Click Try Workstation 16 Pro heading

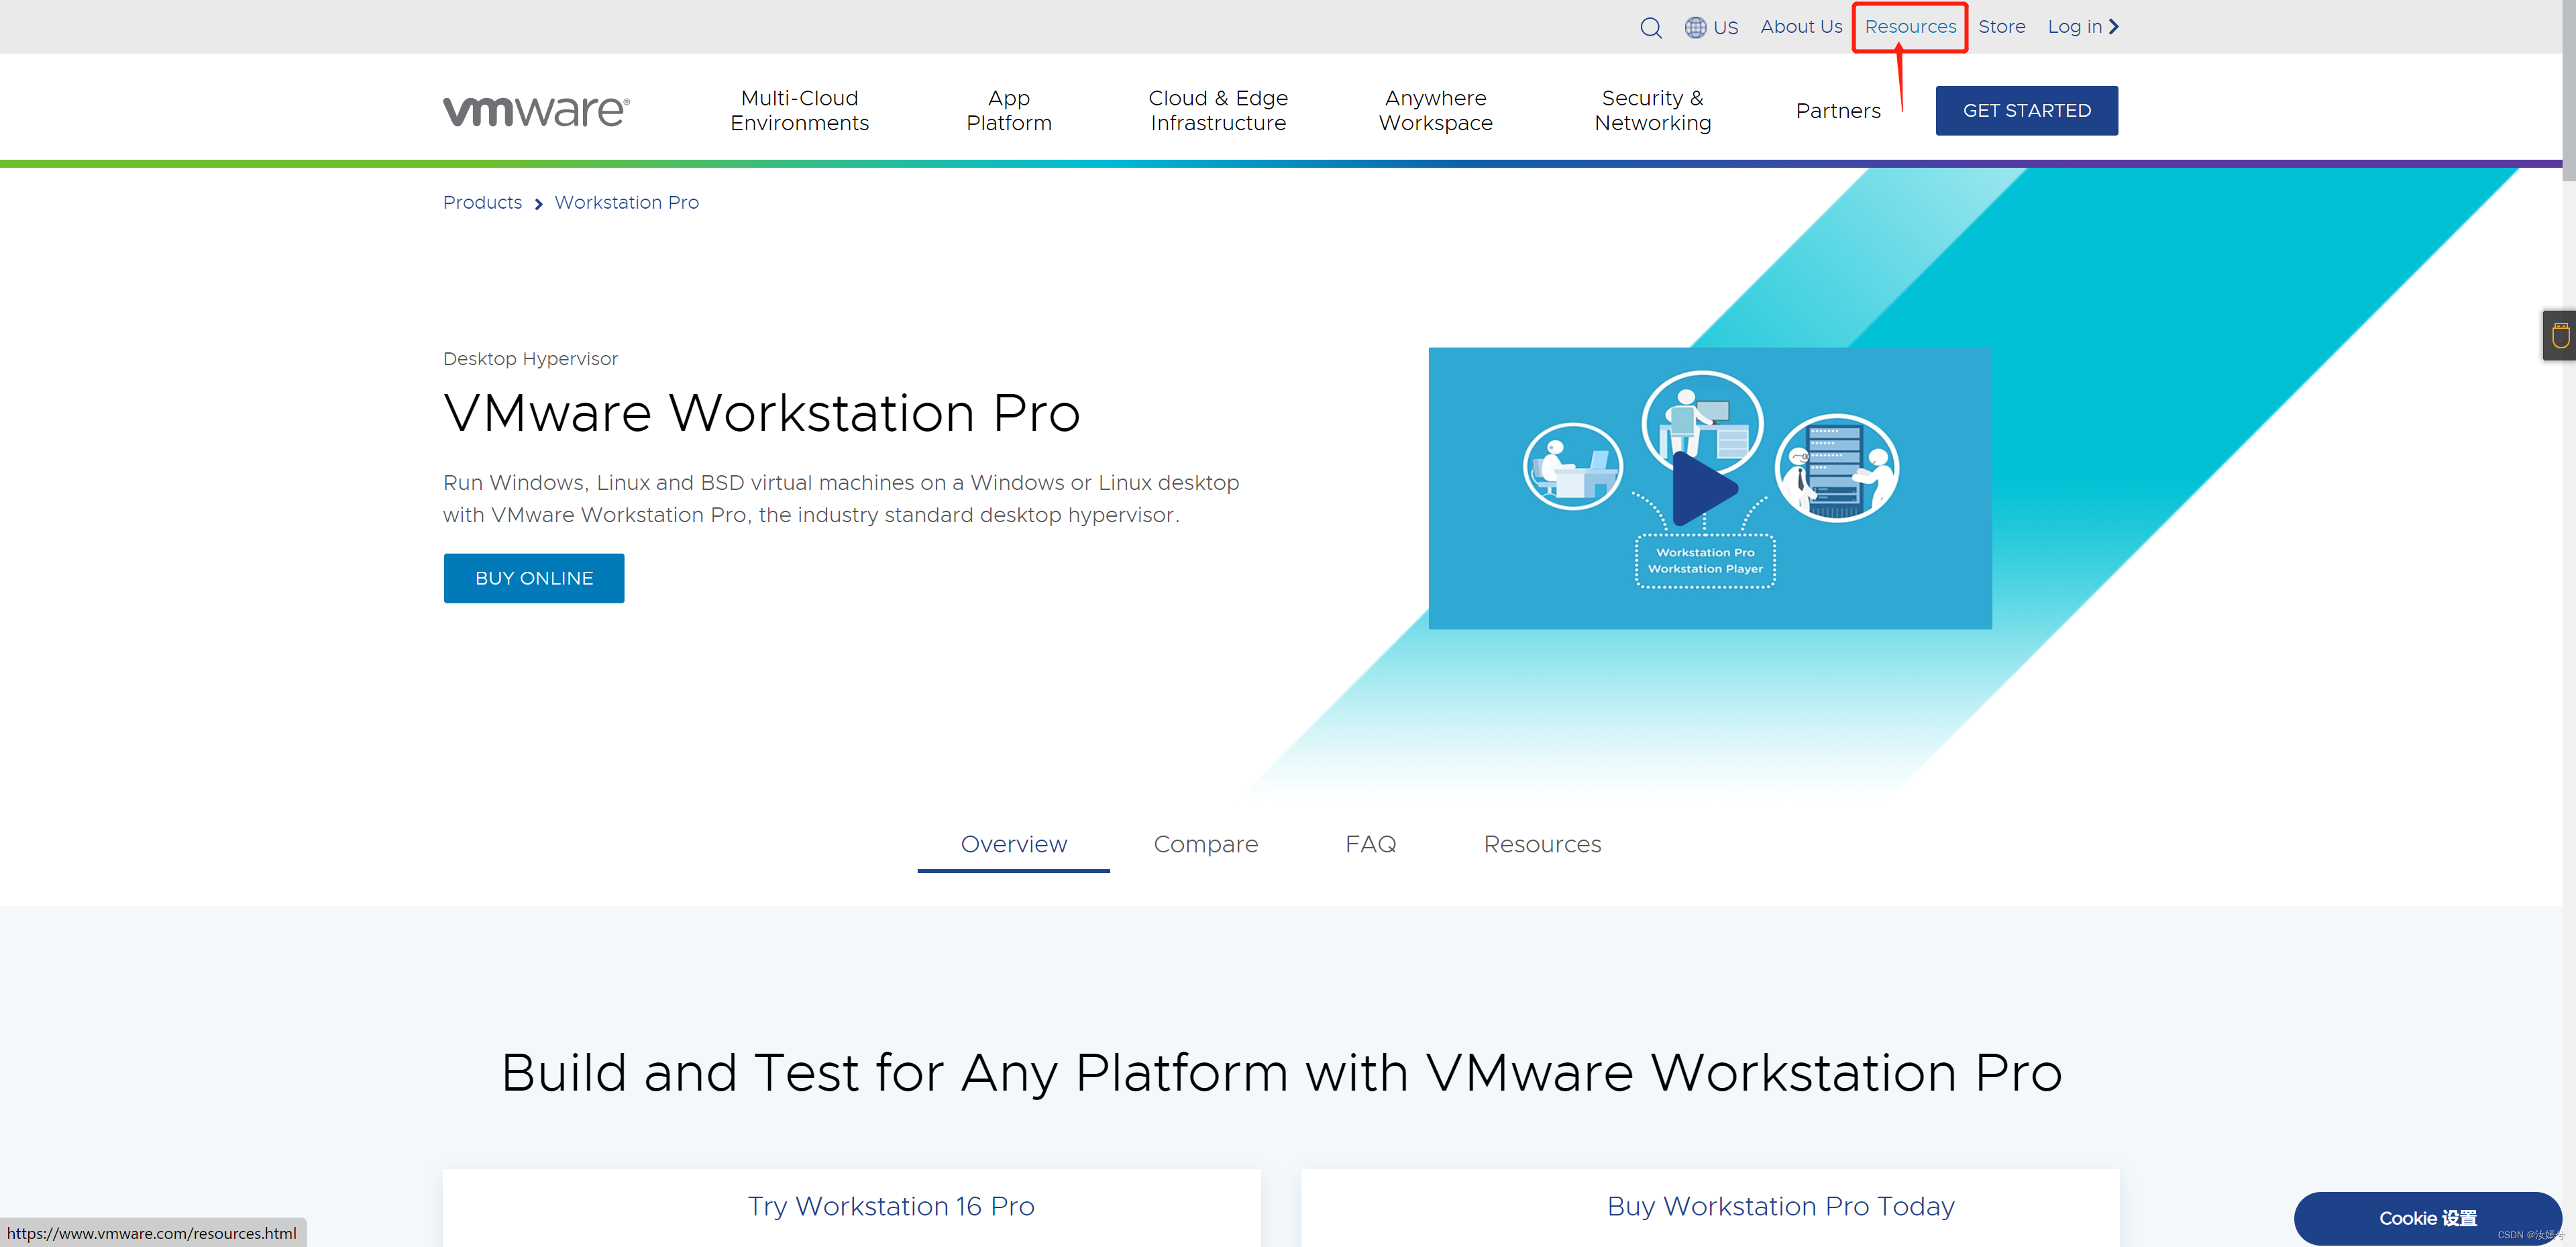coord(891,1206)
